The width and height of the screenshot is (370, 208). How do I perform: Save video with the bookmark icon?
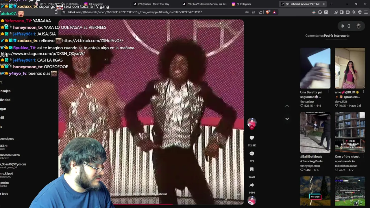(252, 169)
